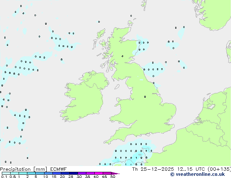Click the purple swatch between 30 and 35
Screen dimensions: 231x178
tap(82, 173)
